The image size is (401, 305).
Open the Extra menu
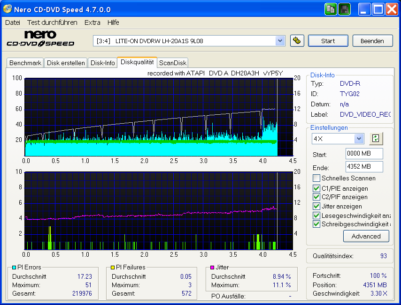tap(92, 22)
